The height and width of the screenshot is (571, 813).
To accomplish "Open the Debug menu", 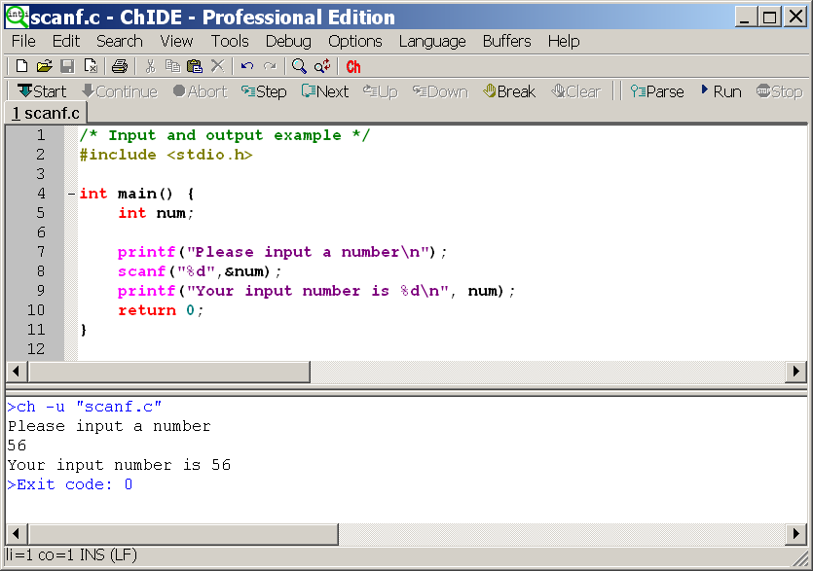I will [x=288, y=41].
